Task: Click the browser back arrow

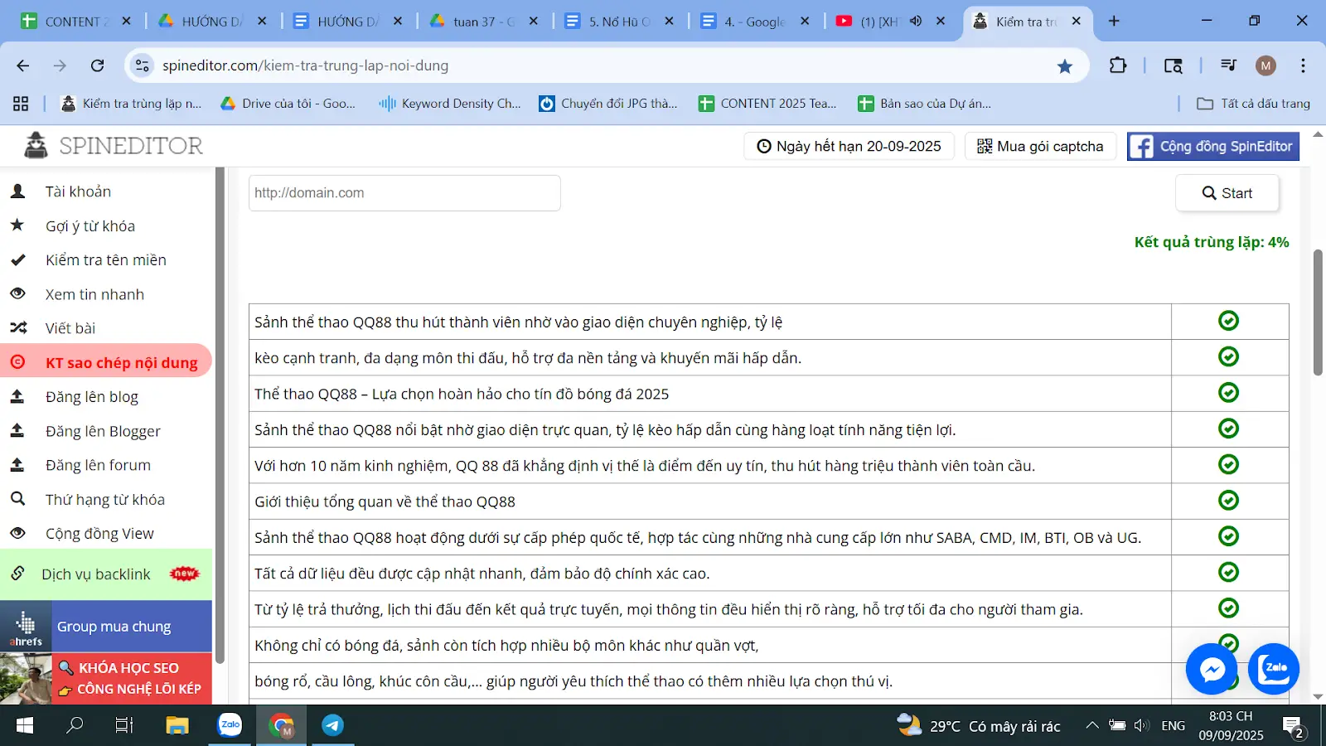Action: [x=23, y=65]
